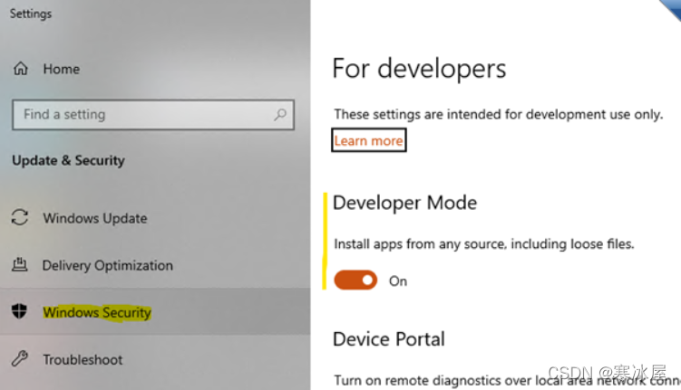Click the Device Portal heading

389,338
